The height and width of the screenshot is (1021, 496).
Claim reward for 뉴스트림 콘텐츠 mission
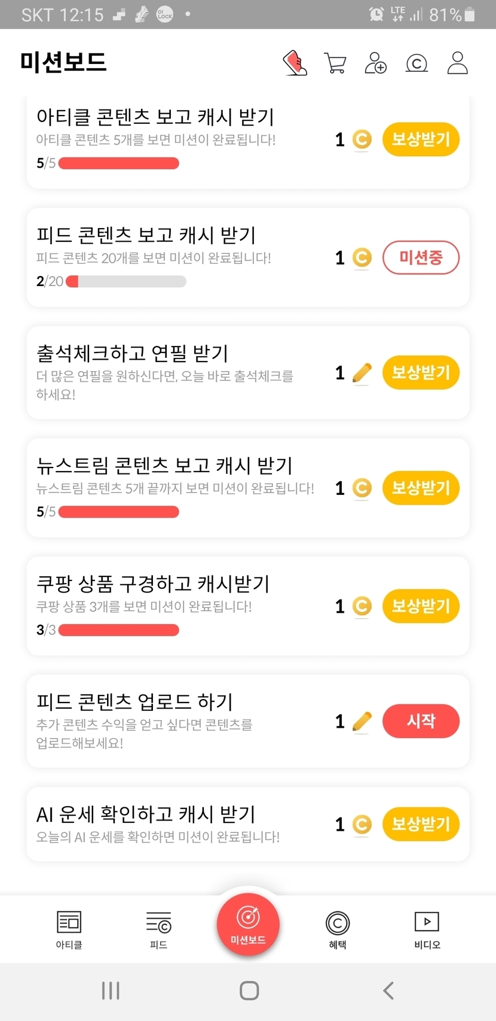pyautogui.click(x=421, y=488)
